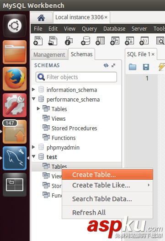Viewport: 165px width, 241px height.
Task: Open Ubuntu Dash launcher icon
Action: coord(15,26)
